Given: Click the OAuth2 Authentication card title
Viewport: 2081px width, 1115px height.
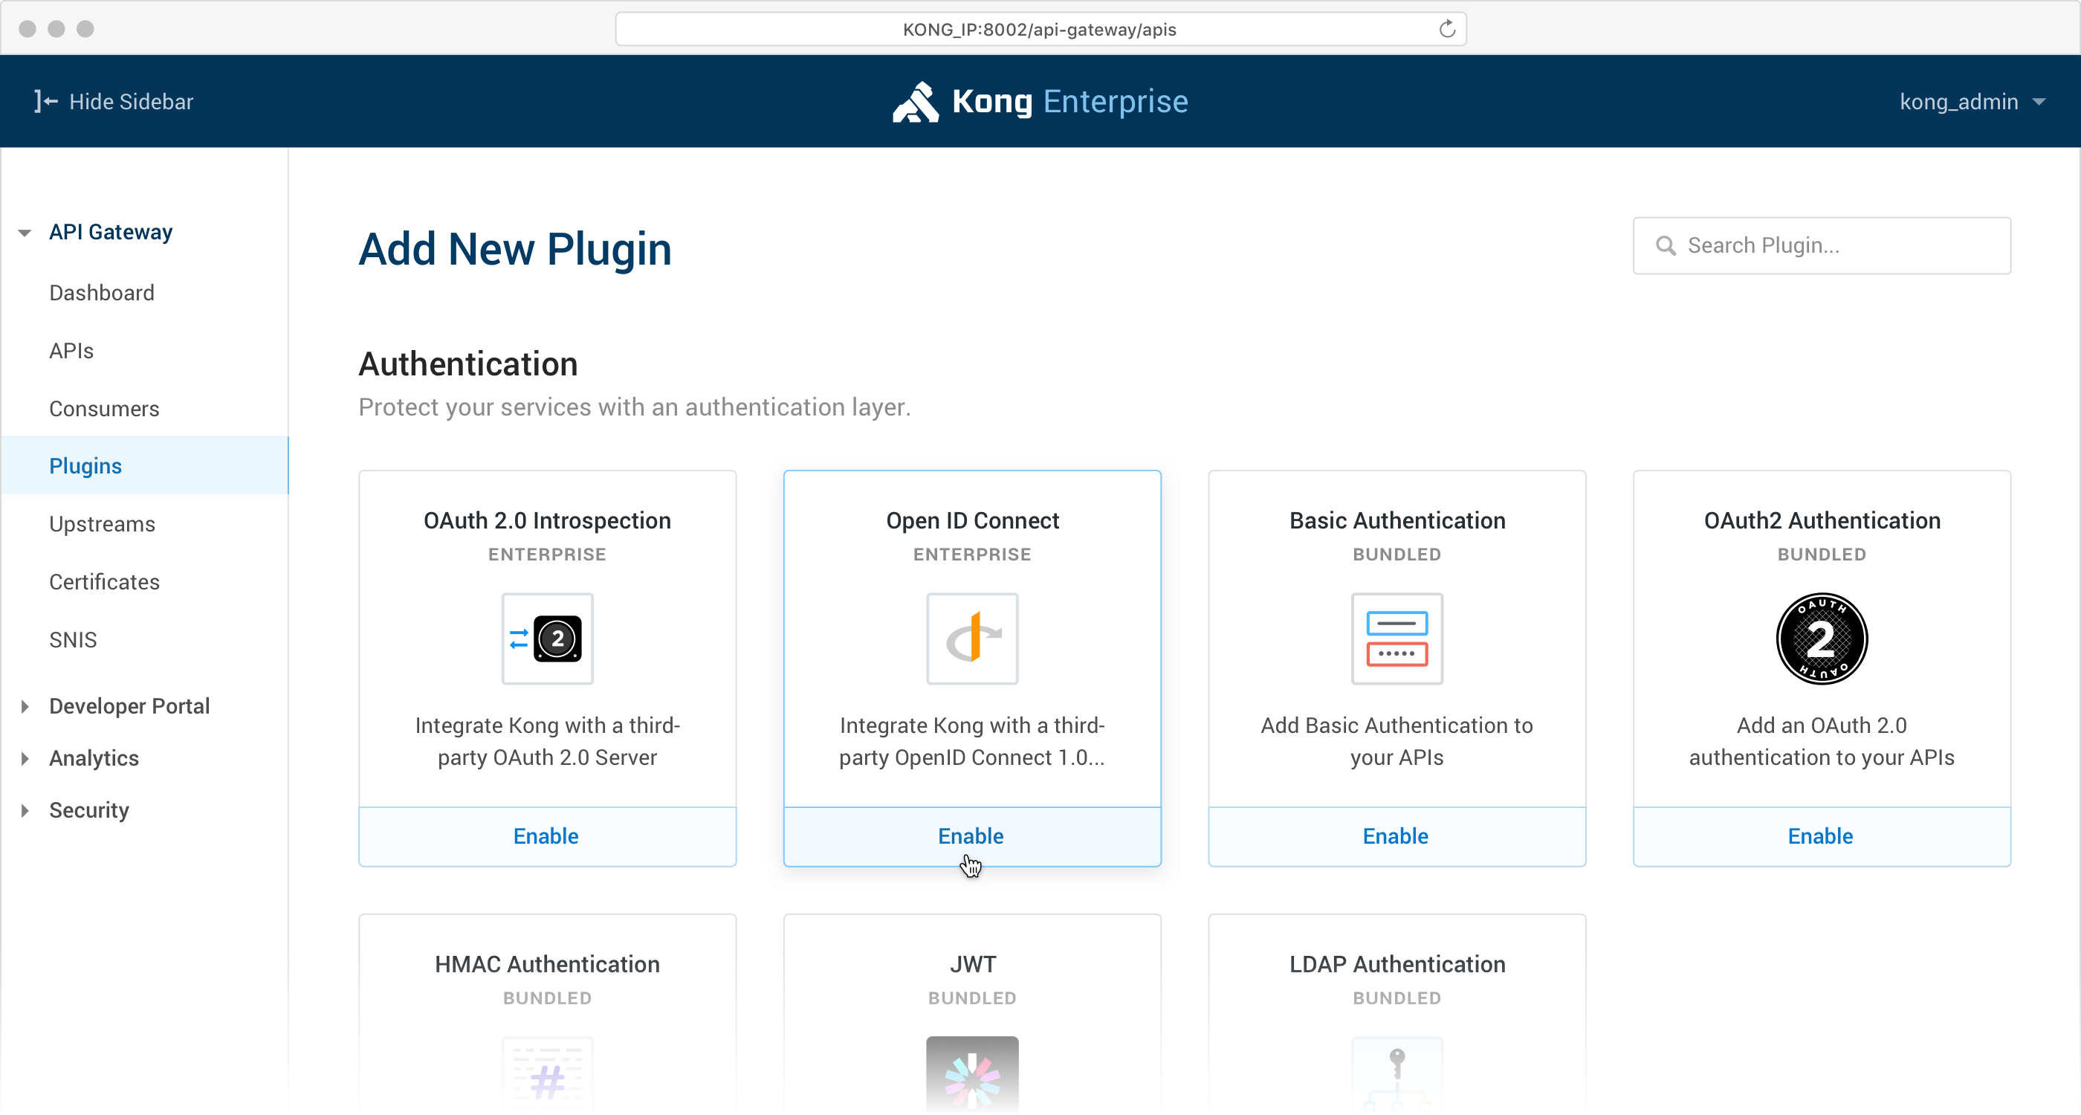Looking at the screenshot, I should tap(1822, 520).
